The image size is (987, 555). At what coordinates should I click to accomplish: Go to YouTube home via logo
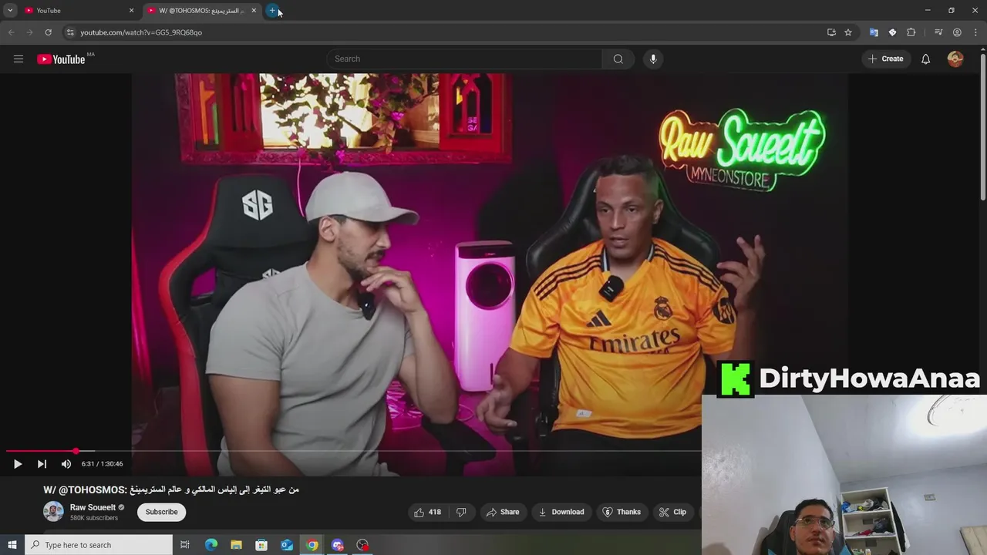61,59
